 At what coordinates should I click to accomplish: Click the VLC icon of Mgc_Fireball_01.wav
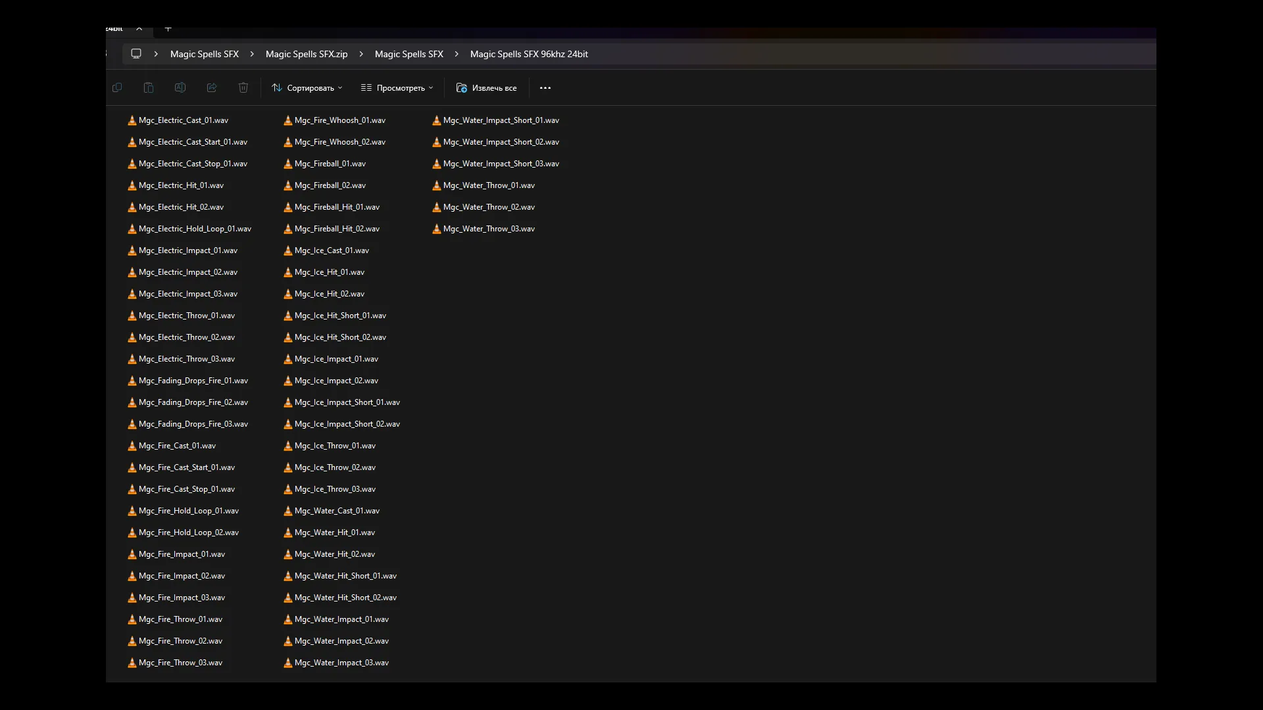(x=287, y=164)
